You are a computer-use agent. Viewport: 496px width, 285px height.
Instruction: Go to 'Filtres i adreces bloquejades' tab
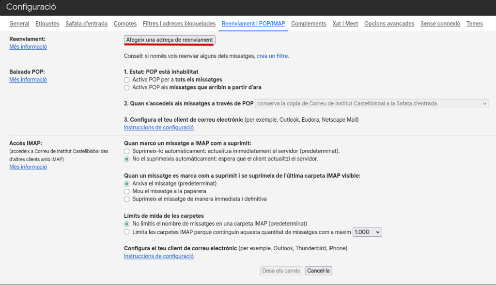[x=179, y=24]
